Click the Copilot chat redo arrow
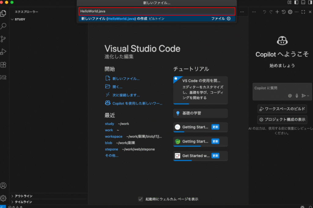The width and height of the screenshot is (313, 208). [271, 12]
